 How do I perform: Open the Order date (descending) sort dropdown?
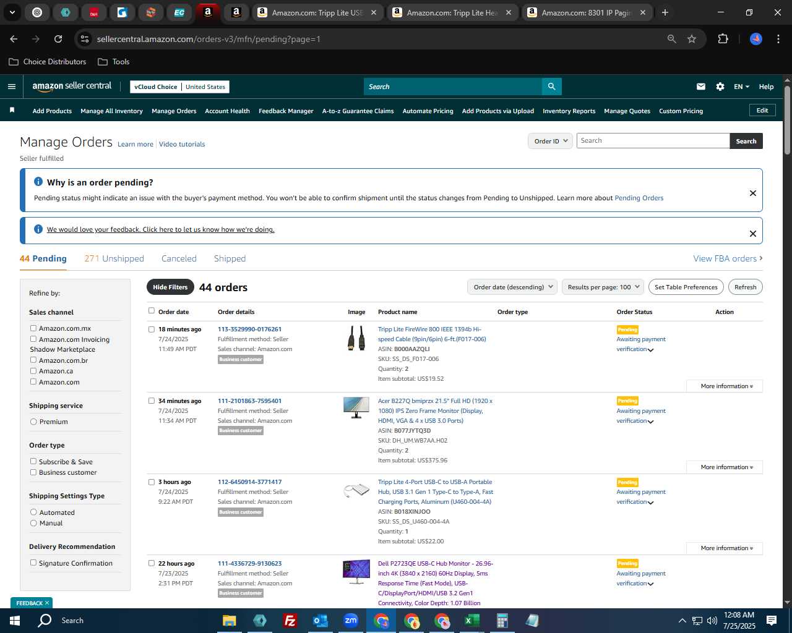click(512, 287)
